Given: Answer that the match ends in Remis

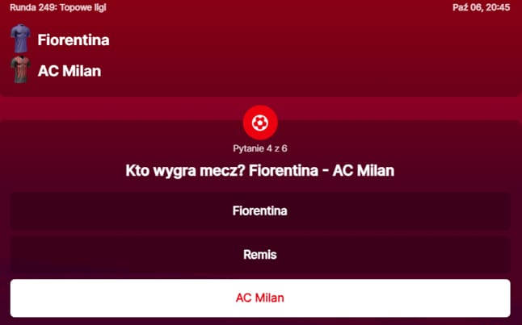Looking at the screenshot, I should pos(259,255).
